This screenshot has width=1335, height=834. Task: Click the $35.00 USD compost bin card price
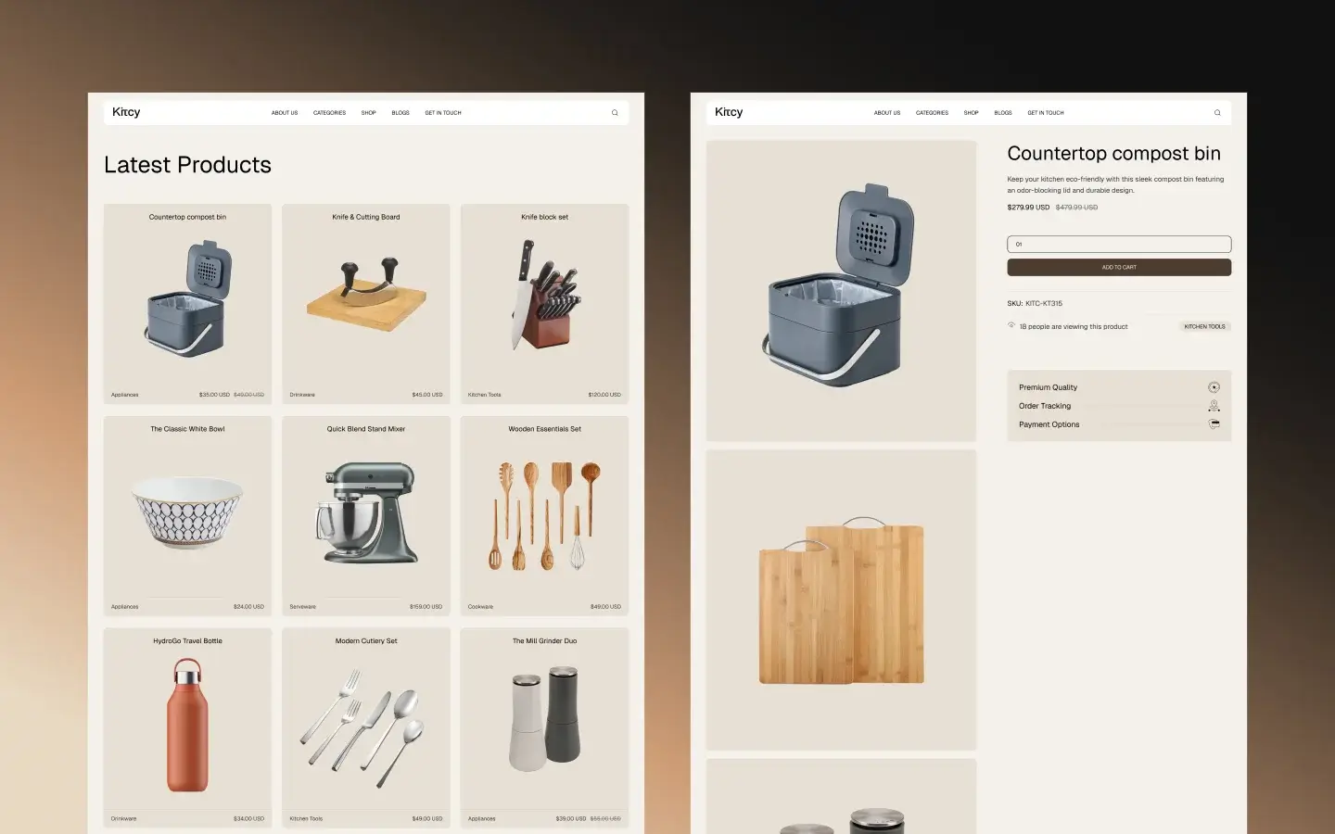tap(214, 395)
